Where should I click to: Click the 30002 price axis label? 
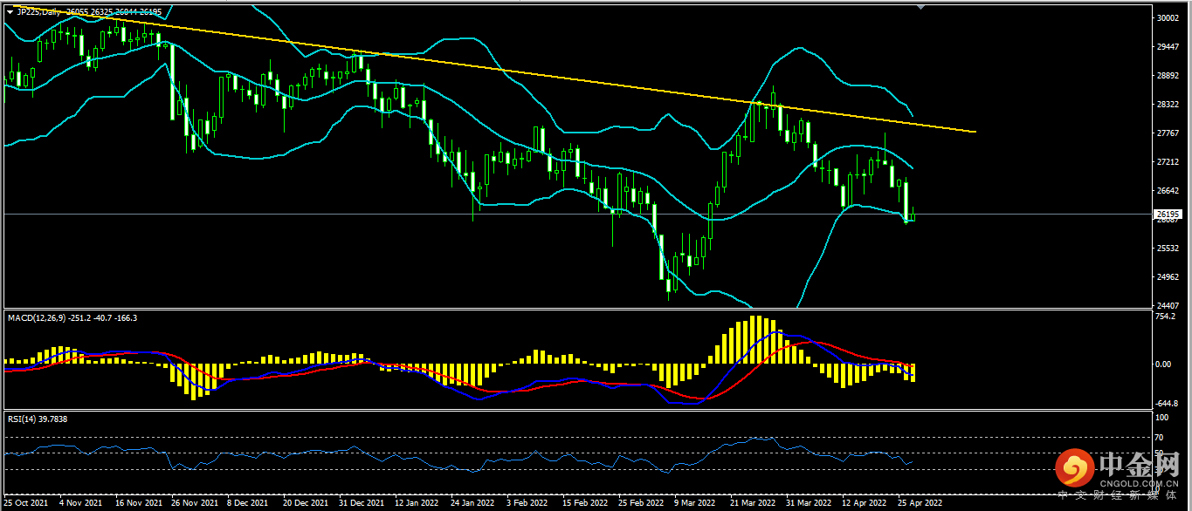coord(1167,17)
